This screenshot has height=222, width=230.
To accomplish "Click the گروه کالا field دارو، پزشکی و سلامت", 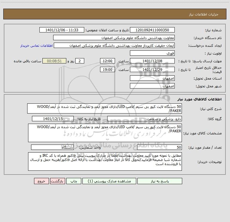I will tap(145, 119).
